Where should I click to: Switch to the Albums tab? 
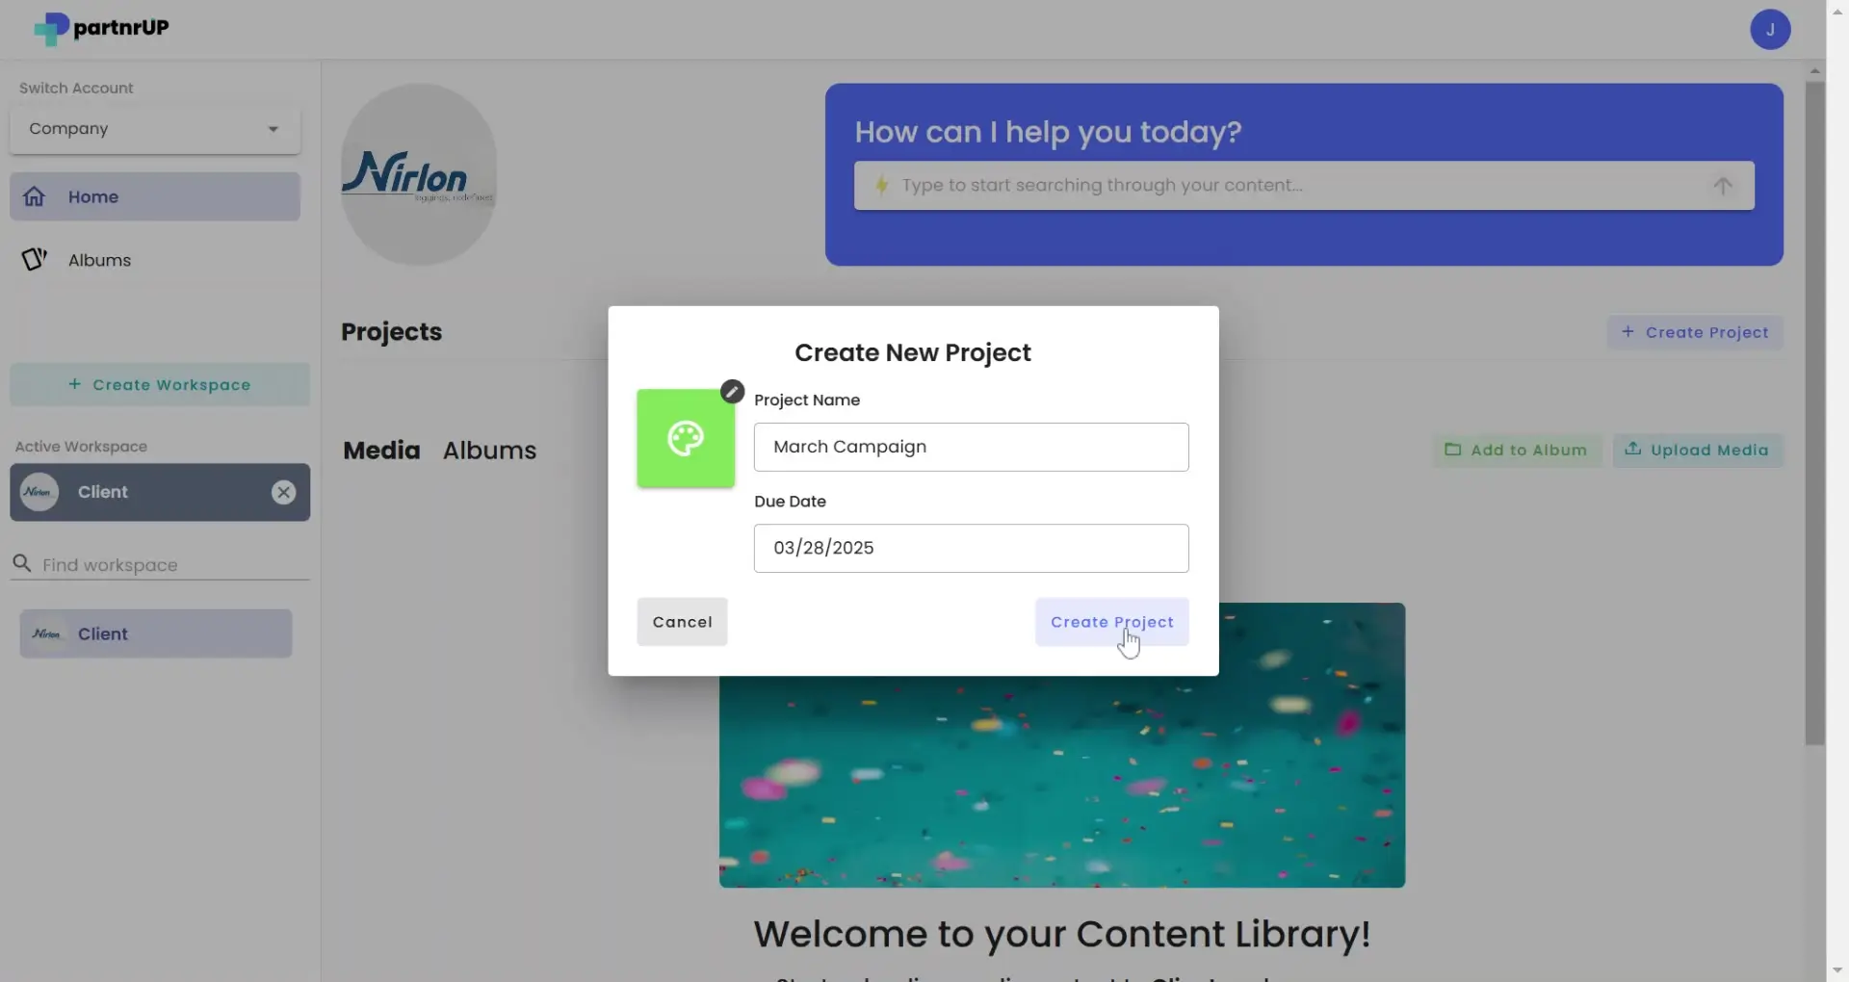coord(490,450)
